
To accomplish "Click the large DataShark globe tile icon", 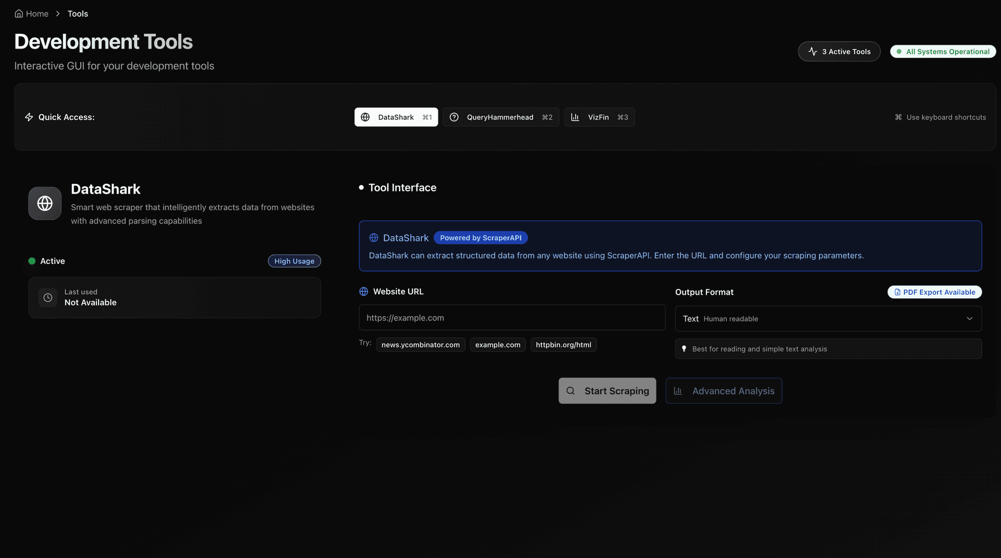I will pyautogui.click(x=45, y=203).
